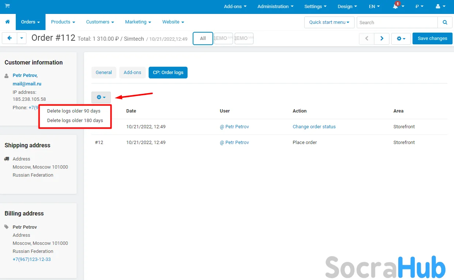Switch to the Add-ons tab
Screen dimensions: 454x280
(x=132, y=73)
